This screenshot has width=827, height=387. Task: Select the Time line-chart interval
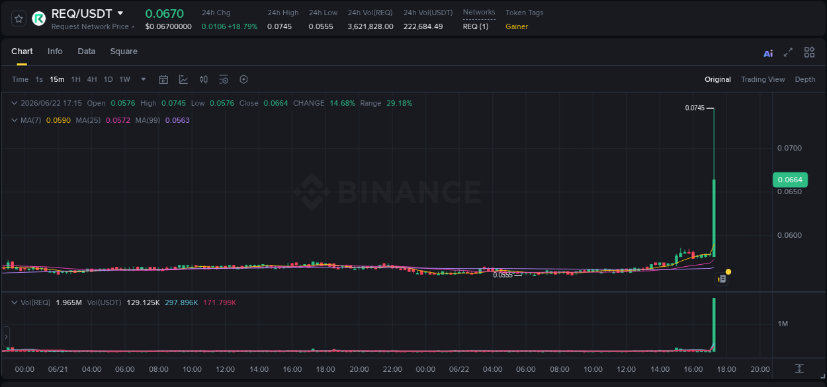tap(21, 79)
